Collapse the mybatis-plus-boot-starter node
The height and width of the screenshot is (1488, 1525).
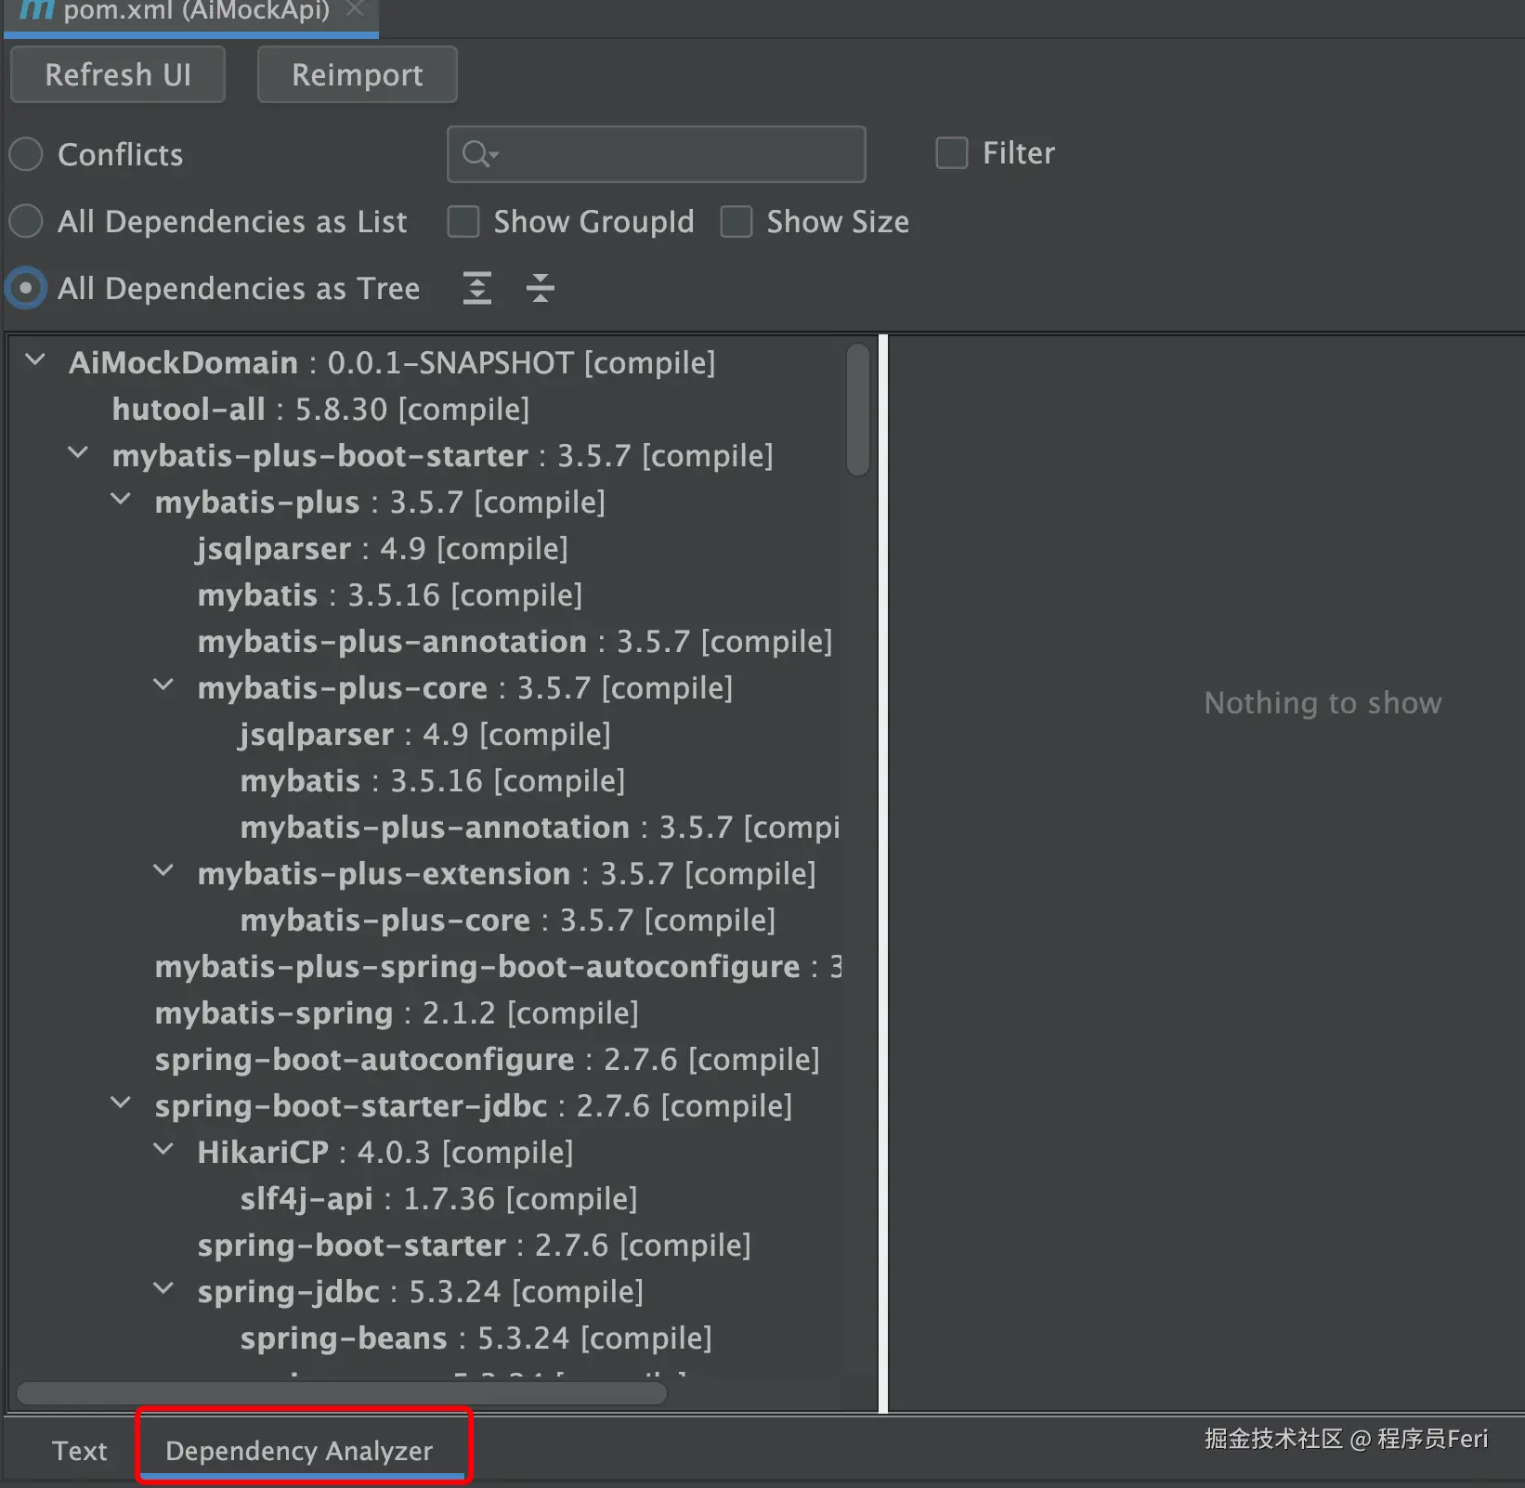pyautogui.click(x=78, y=453)
